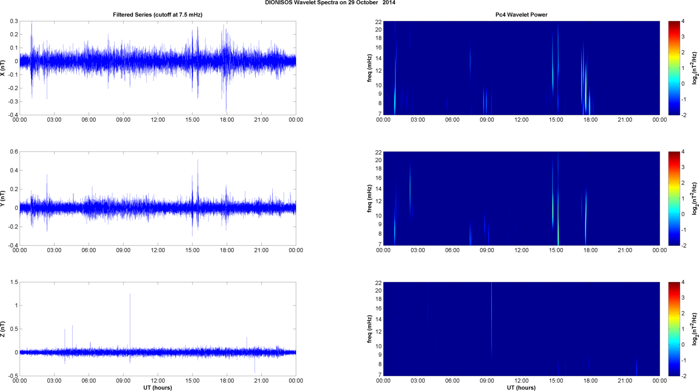The width and height of the screenshot is (699, 391).
Task: Click the '12:00' tick below Y series plot
Action: tap(158, 250)
